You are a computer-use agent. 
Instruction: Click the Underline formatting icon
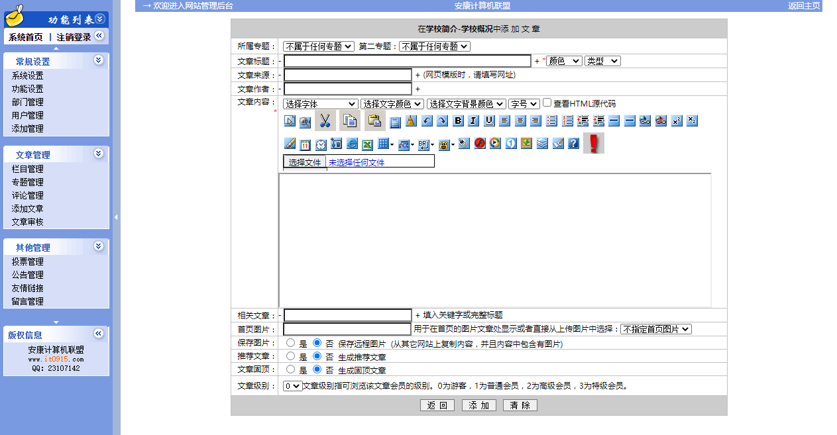pos(489,121)
